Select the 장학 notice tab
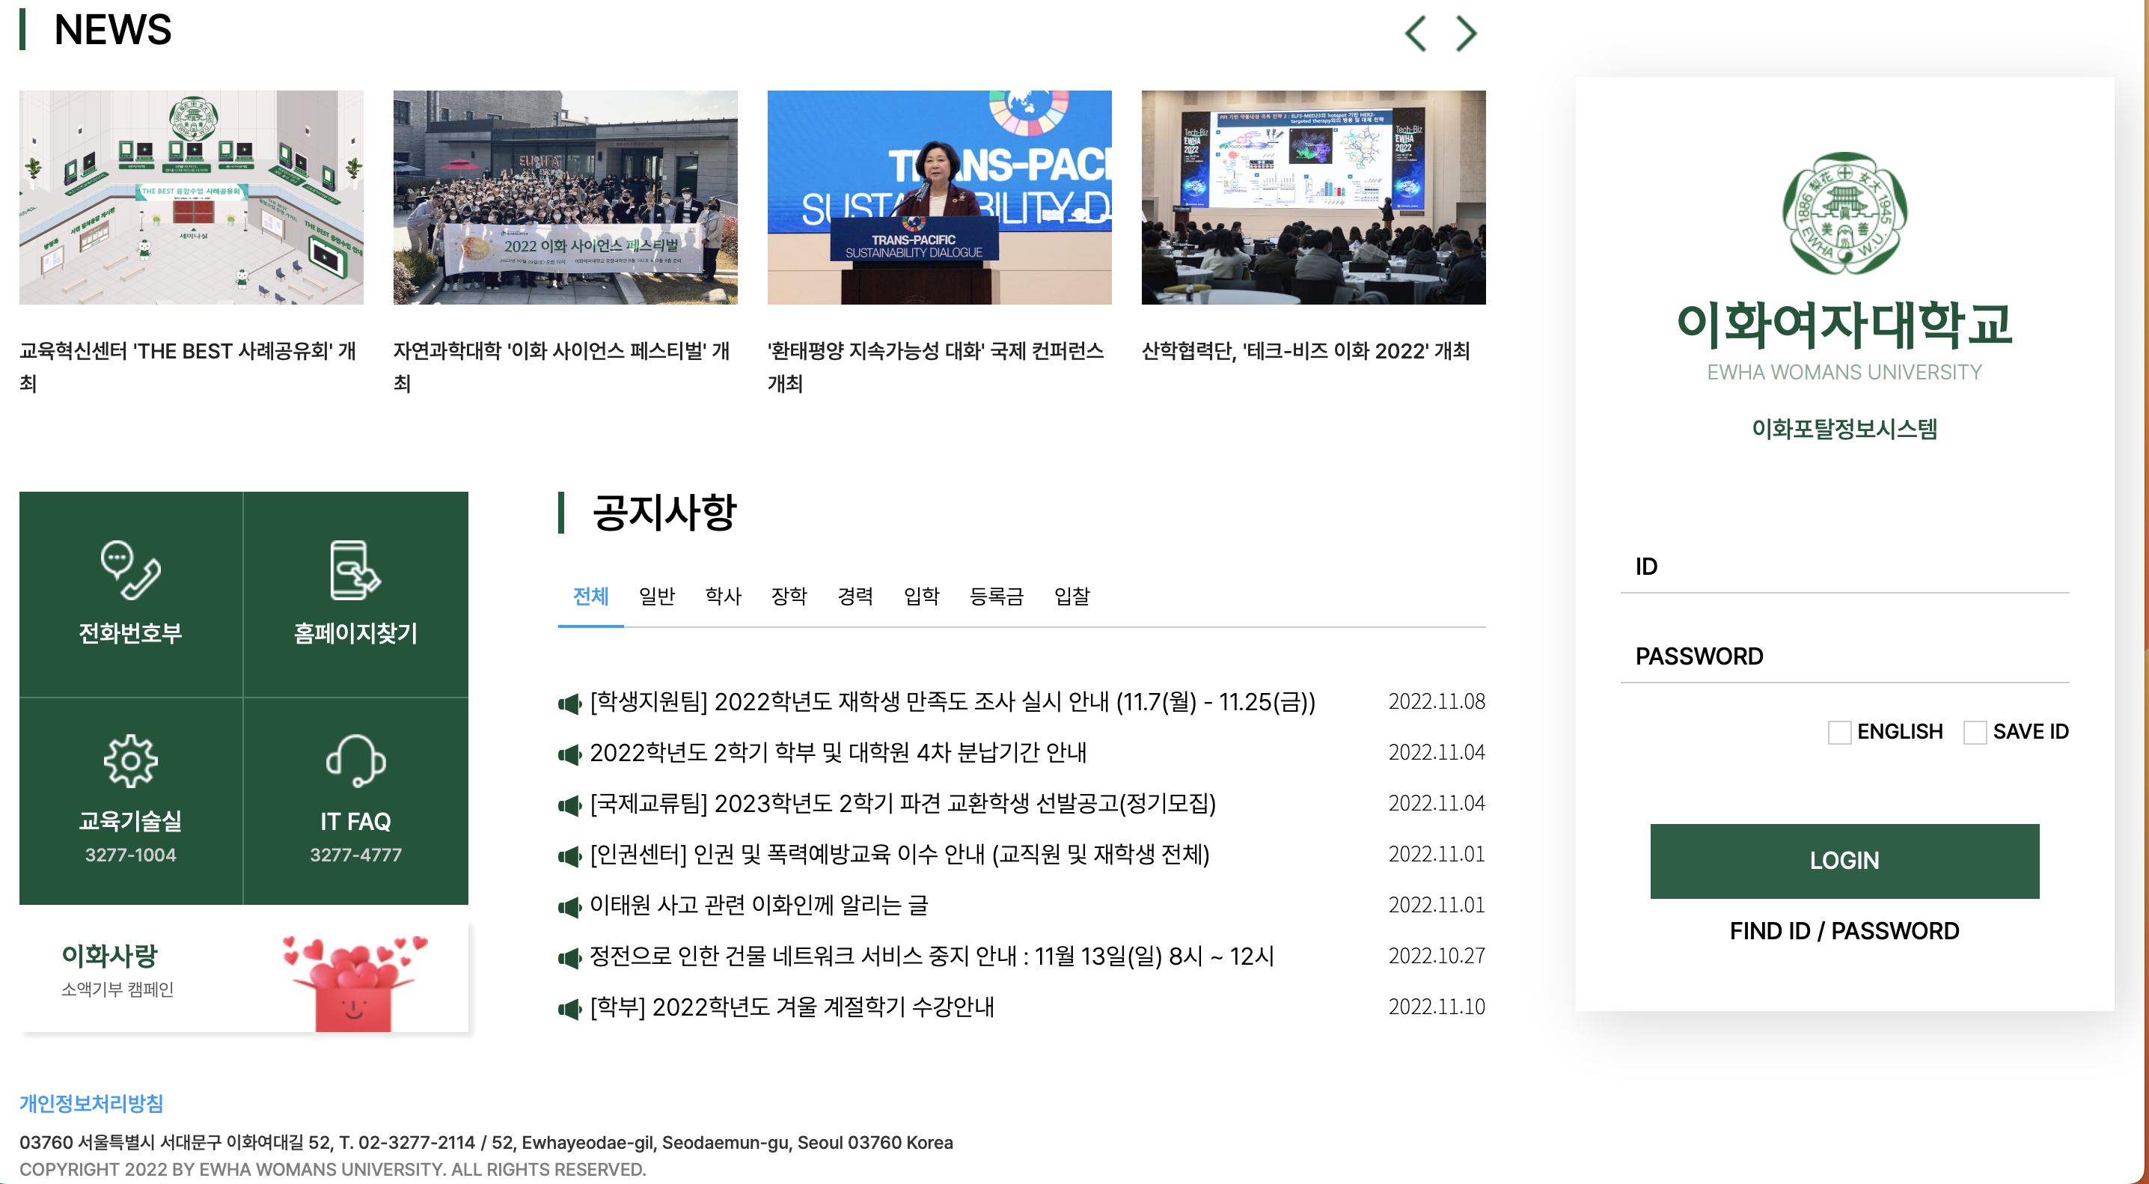Screen dimensions: 2149x1184 pyautogui.click(x=789, y=596)
